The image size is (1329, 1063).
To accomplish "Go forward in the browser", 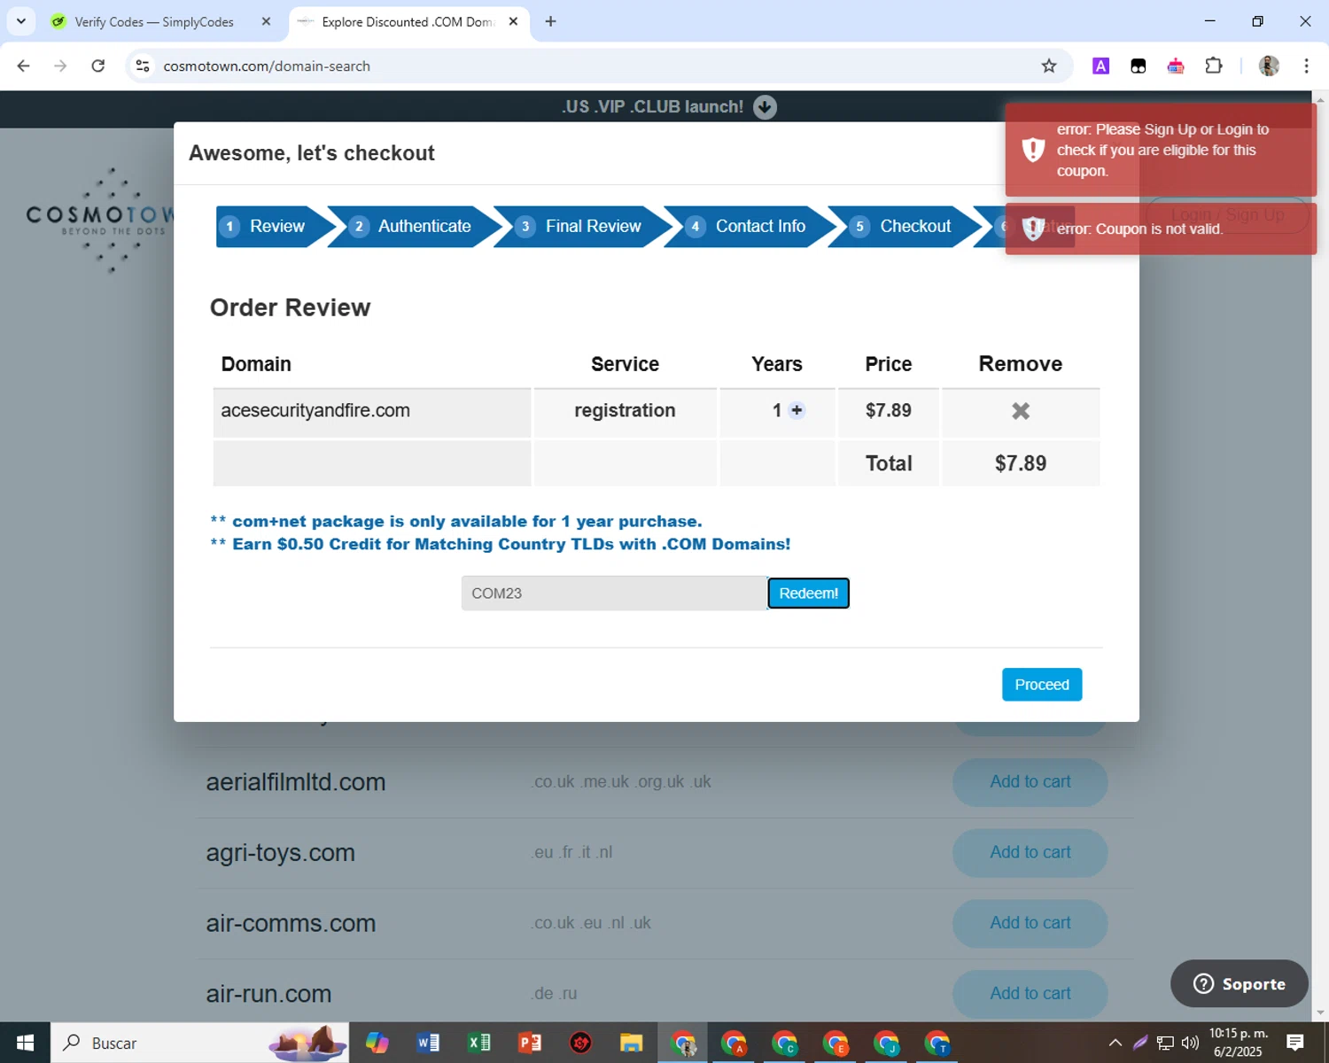I will (x=60, y=66).
